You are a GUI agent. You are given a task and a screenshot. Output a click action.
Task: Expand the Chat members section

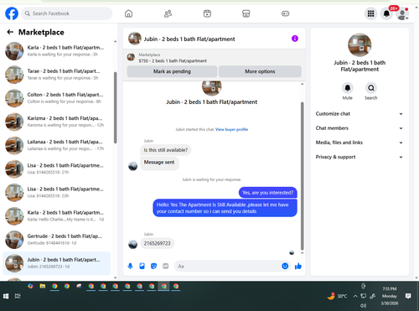[360, 128]
